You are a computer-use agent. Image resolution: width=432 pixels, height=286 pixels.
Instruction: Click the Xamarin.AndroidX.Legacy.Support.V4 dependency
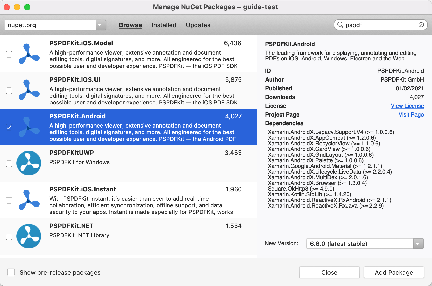click(x=331, y=132)
